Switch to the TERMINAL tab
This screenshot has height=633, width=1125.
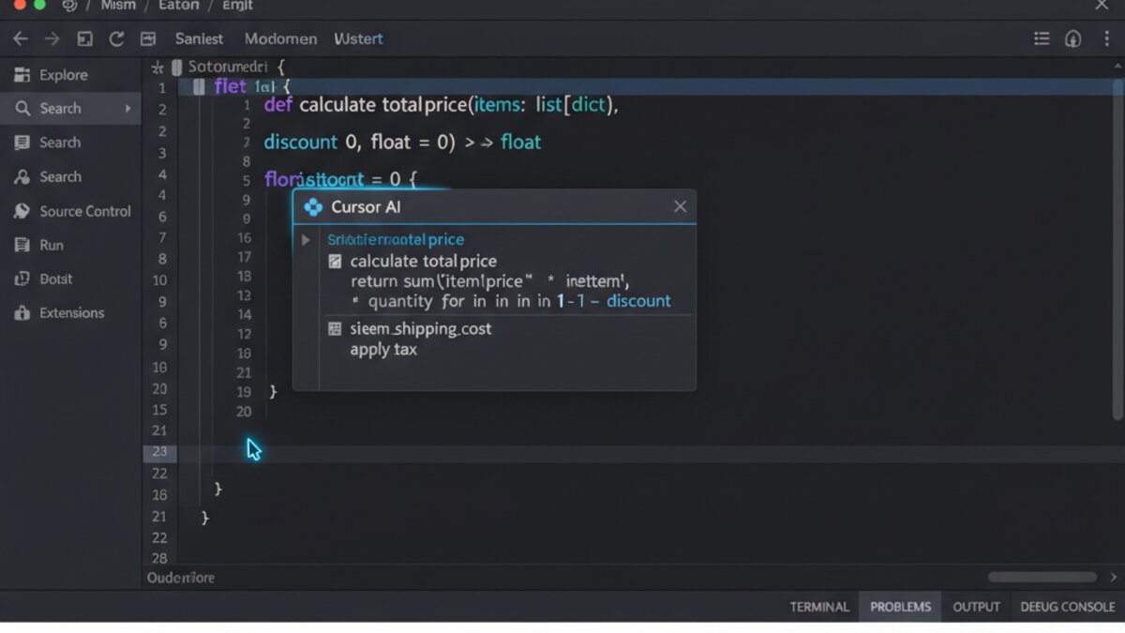pos(819,607)
